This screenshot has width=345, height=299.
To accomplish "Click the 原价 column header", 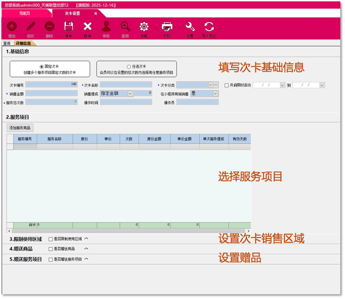I will [x=85, y=139].
